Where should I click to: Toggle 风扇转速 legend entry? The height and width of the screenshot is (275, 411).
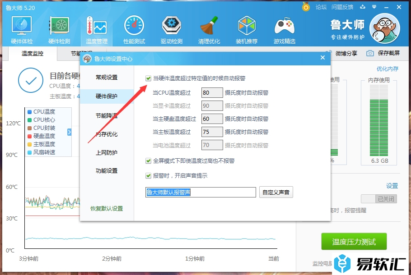coord(42,152)
